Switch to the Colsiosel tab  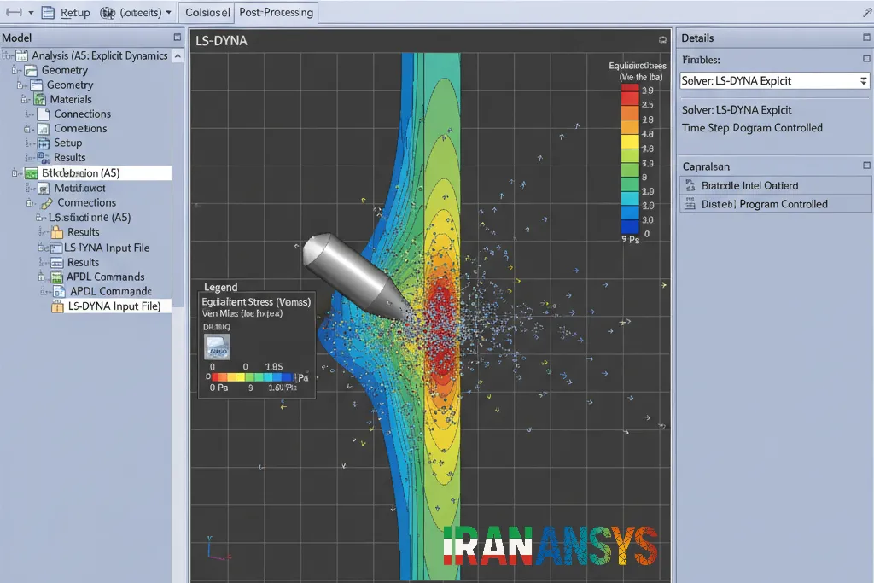pos(207,12)
